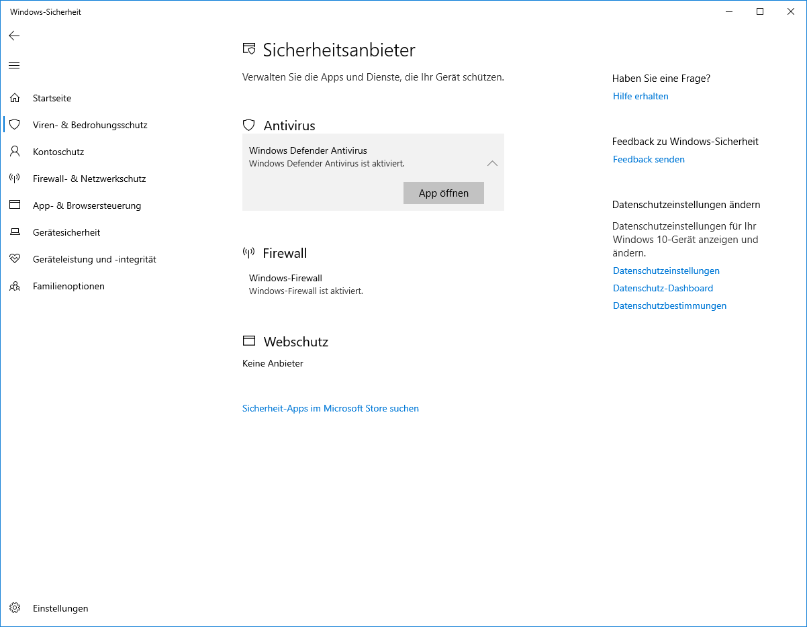Screen dimensions: 807x627
Task: Click the Windows Defender Antivirus title text
Action: pyautogui.click(x=308, y=150)
